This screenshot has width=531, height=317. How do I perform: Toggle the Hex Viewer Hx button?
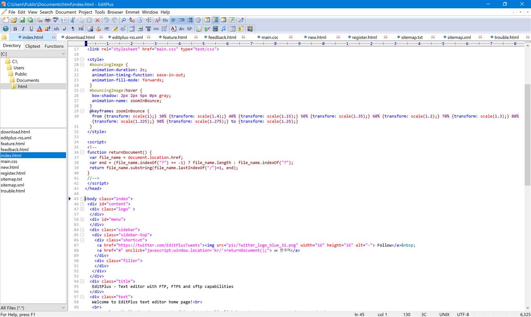coord(165,20)
